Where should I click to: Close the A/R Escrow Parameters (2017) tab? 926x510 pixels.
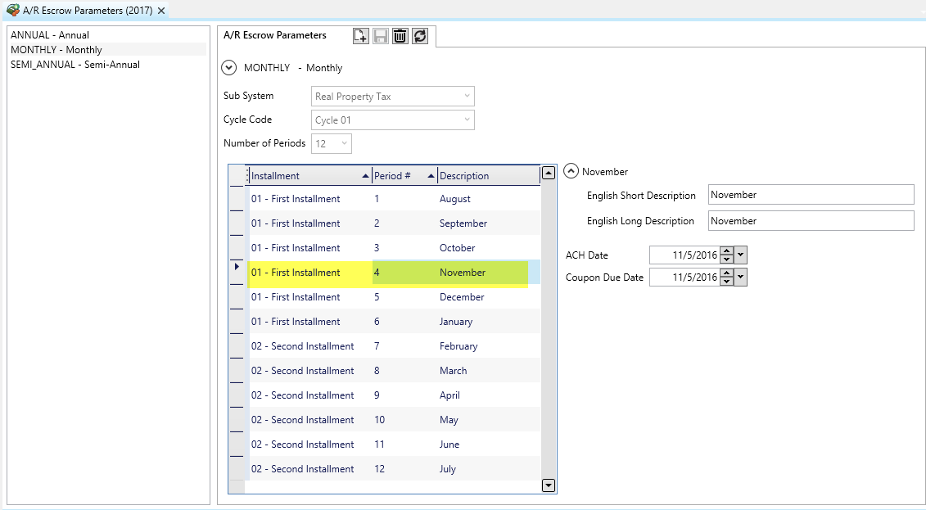[x=161, y=11]
